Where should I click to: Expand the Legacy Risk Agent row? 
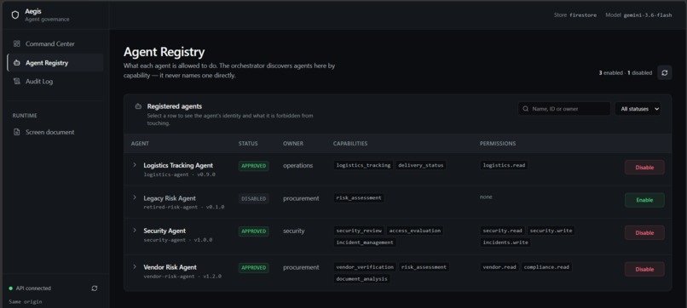pyautogui.click(x=135, y=197)
